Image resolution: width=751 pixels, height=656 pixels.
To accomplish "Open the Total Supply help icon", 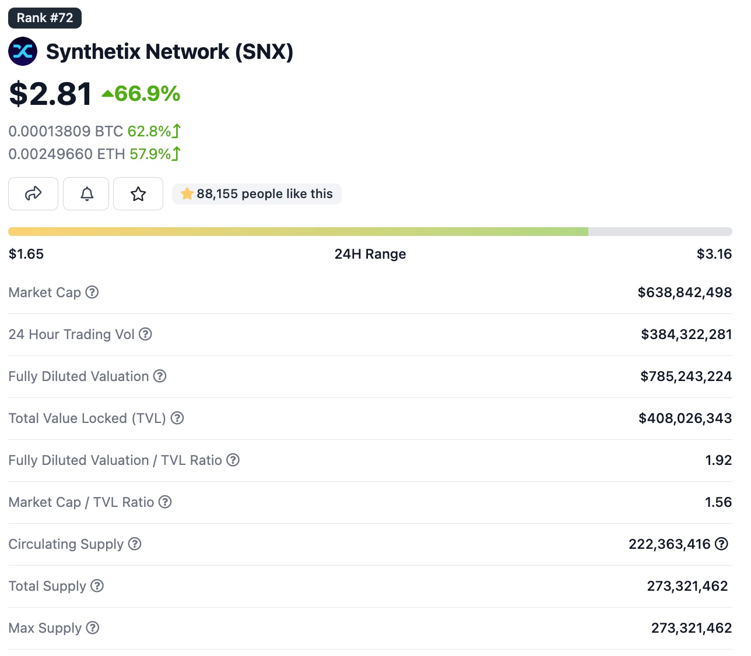I will [x=97, y=586].
